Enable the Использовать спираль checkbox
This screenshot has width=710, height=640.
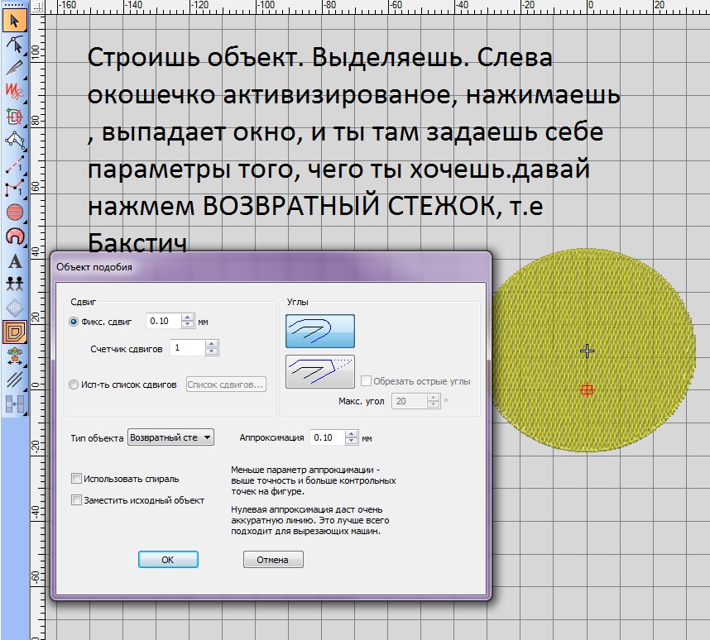77,479
